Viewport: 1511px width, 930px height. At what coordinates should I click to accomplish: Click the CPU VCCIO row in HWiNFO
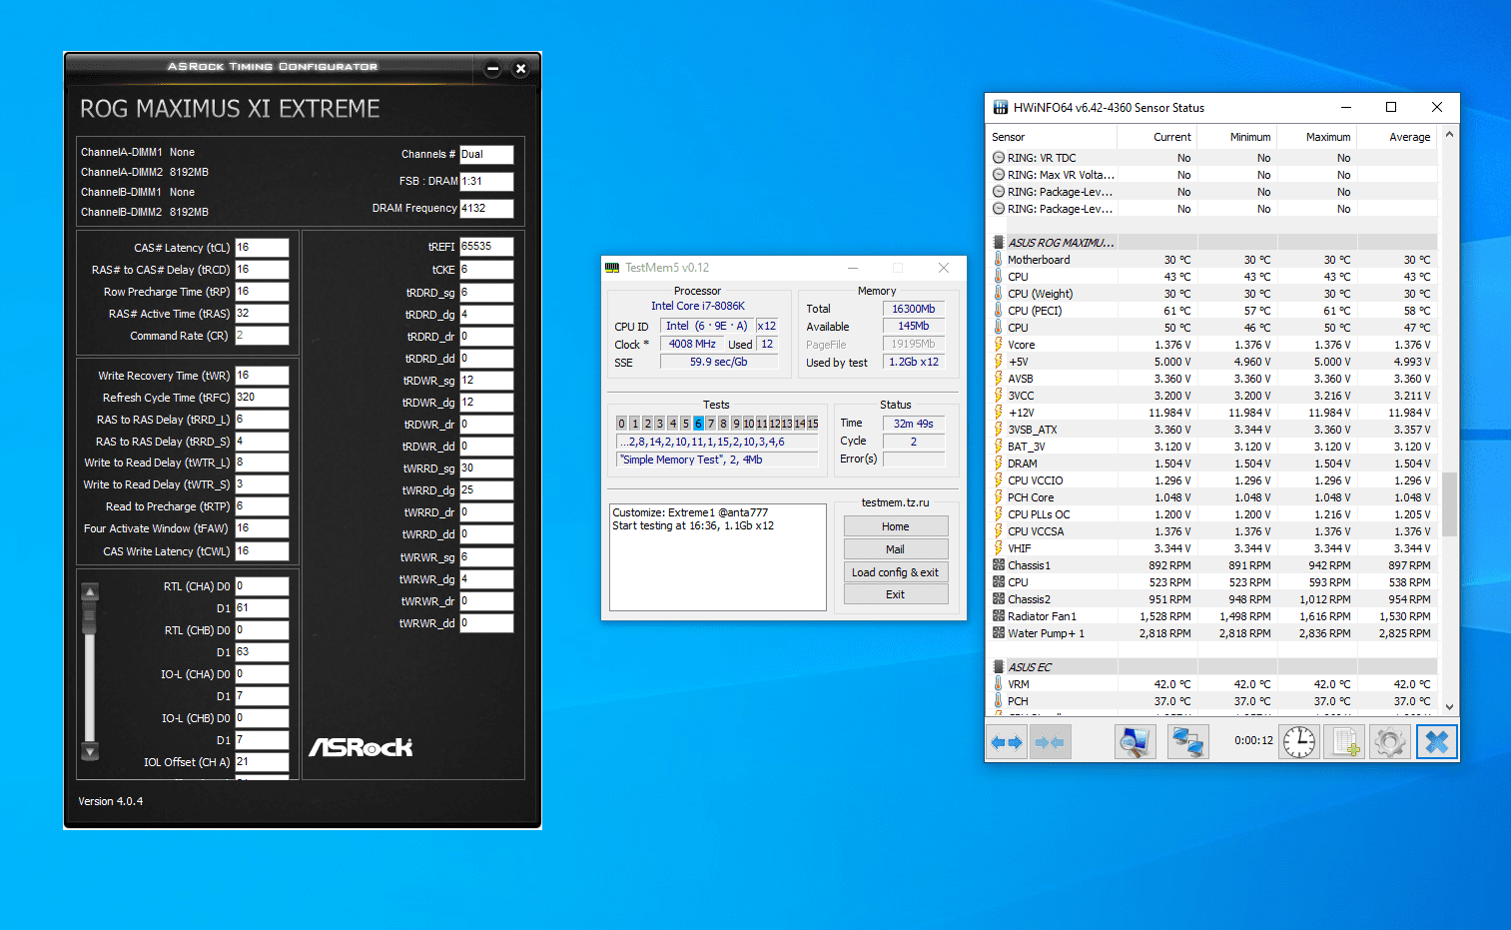pos(1212,480)
